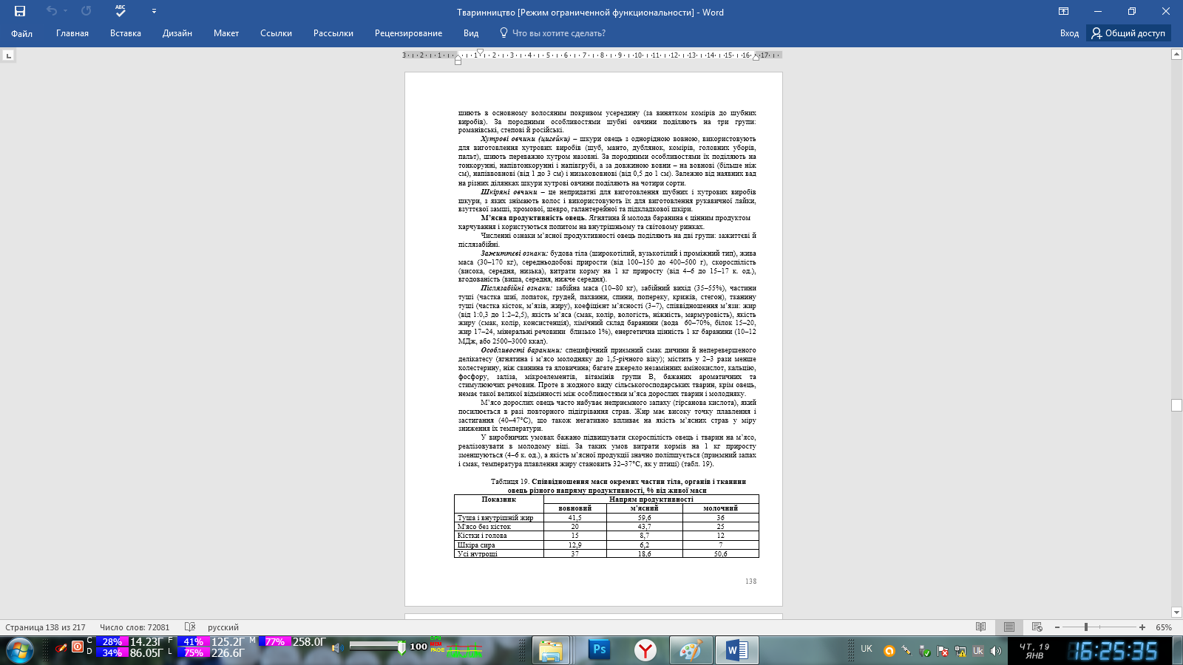Viewport: 1183px width, 665px height.
Task: Click the zoom in plus icon
Action: (1142, 627)
